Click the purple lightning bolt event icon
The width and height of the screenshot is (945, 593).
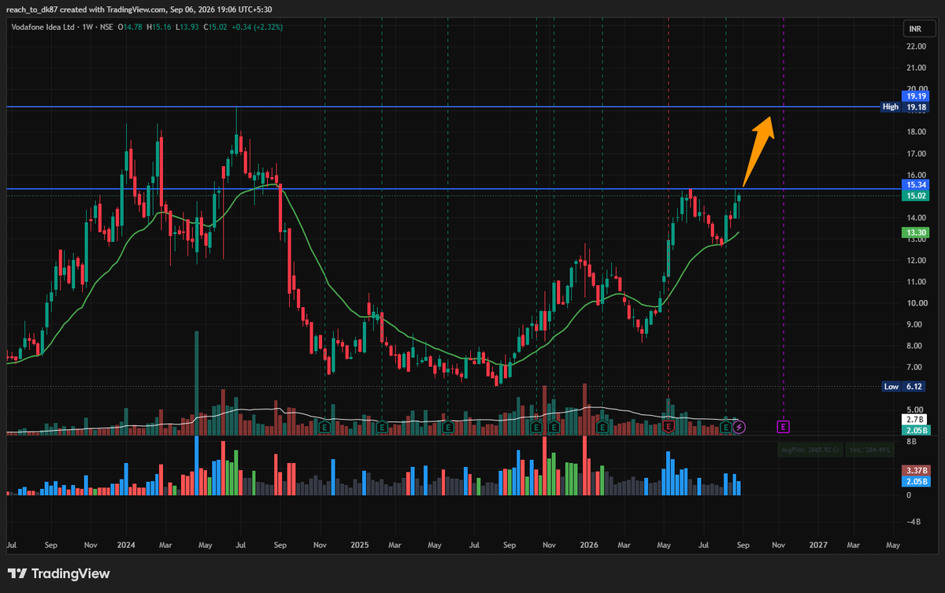click(739, 427)
